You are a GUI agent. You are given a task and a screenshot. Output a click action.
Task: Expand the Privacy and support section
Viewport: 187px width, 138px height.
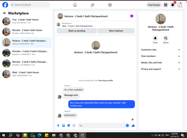pos(160,69)
